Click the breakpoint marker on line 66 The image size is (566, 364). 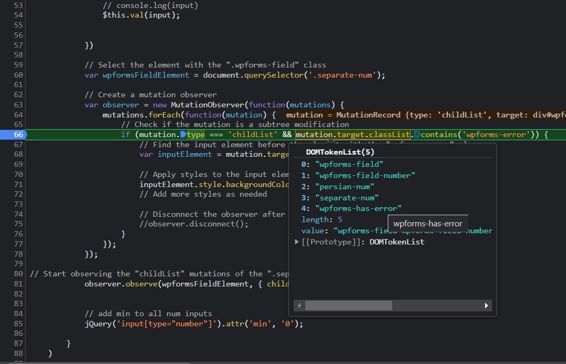coord(14,134)
